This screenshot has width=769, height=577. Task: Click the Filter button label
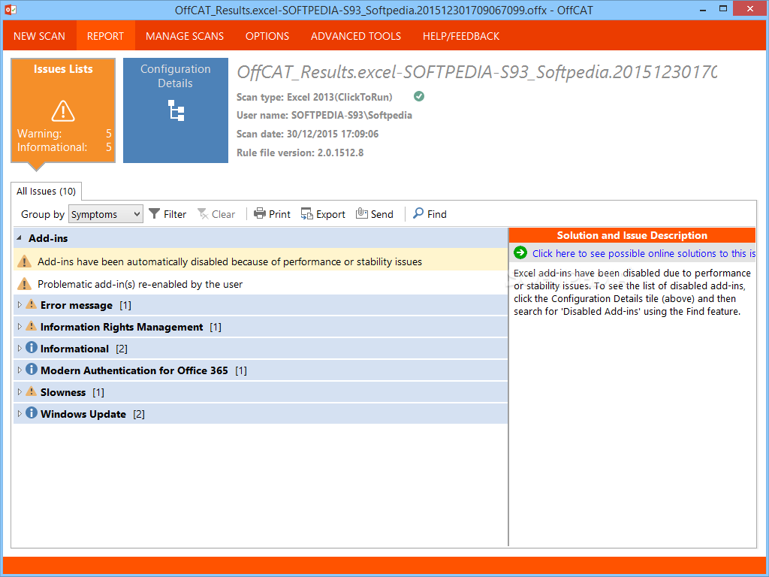pyautogui.click(x=175, y=214)
